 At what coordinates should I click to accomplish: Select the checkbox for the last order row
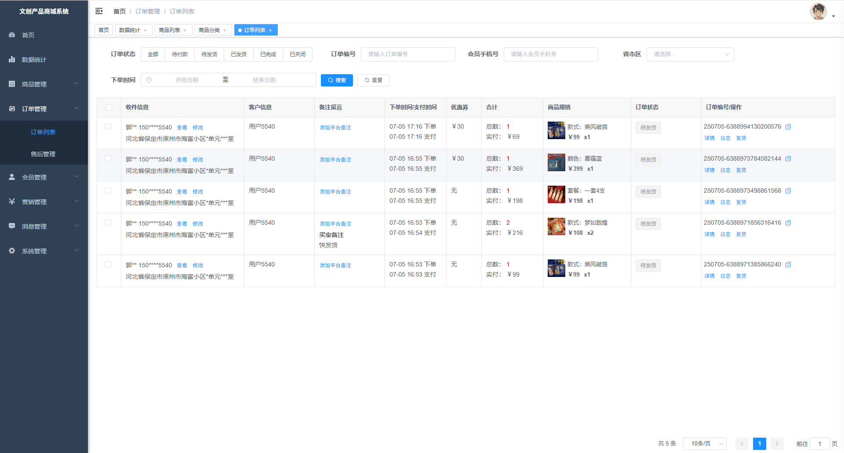coord(108,264)
